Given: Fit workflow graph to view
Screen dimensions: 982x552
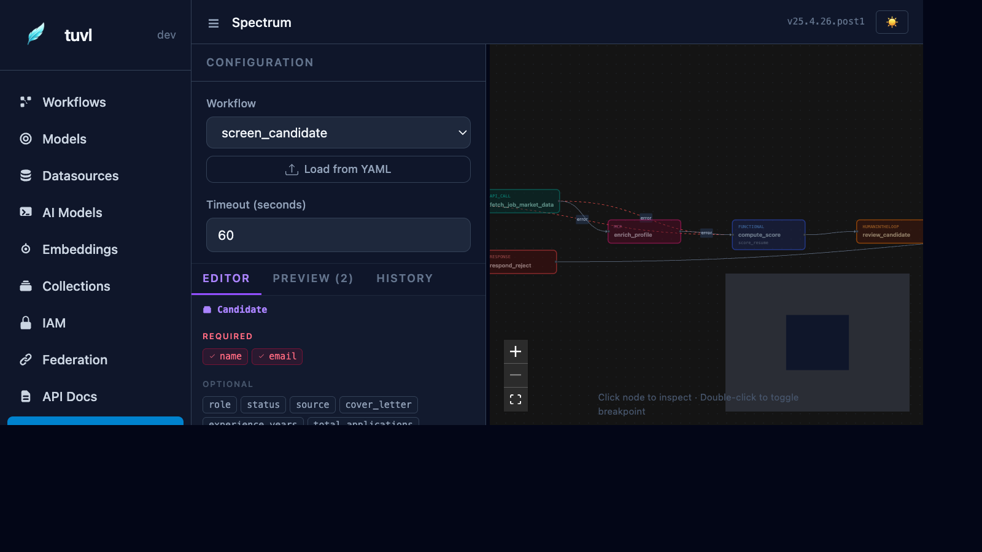Looking at the screenshot, I should coord(516,399).
